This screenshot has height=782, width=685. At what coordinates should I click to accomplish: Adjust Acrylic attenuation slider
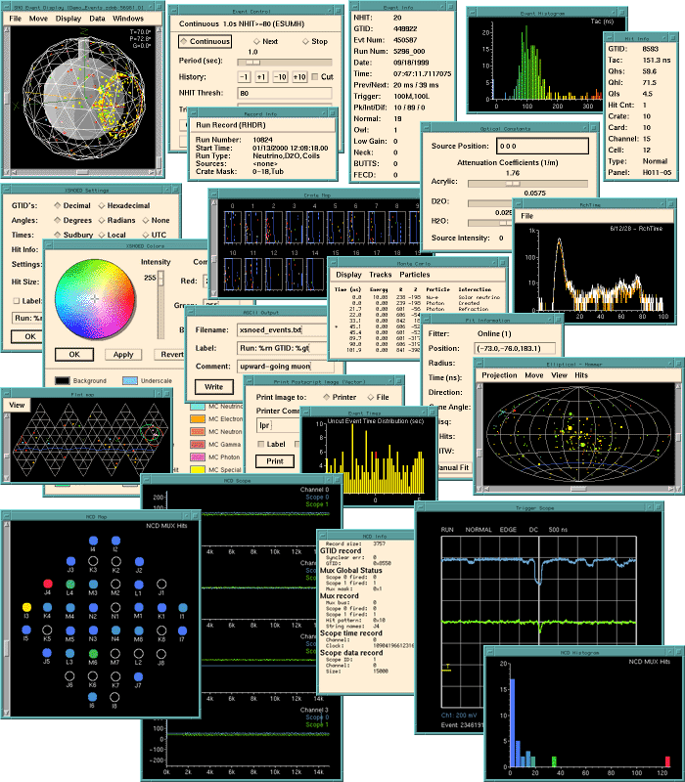527,184
